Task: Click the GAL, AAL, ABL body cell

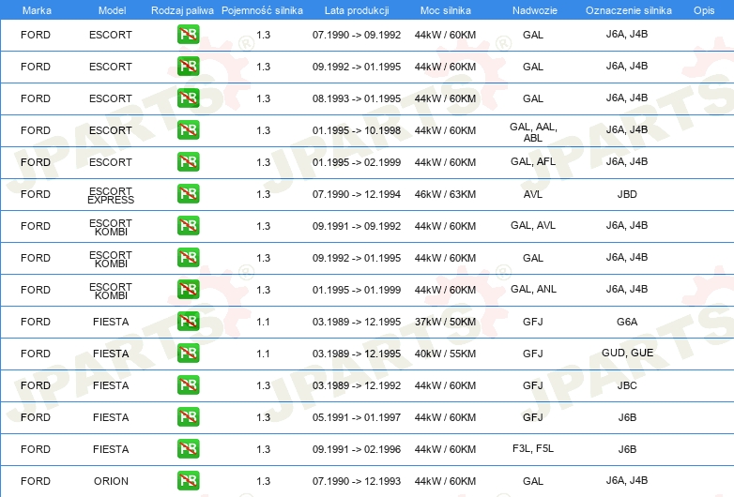Action: 533,132
